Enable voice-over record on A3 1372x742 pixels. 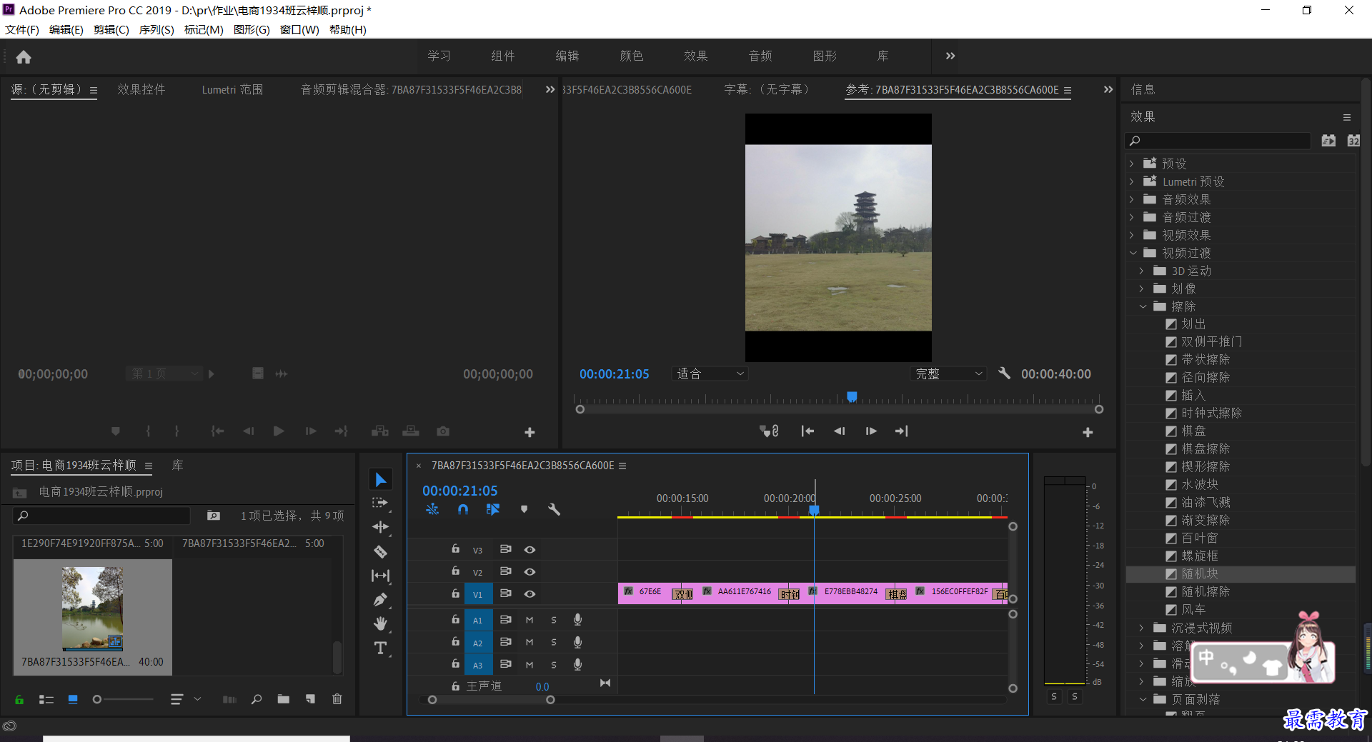coord(577,664)
